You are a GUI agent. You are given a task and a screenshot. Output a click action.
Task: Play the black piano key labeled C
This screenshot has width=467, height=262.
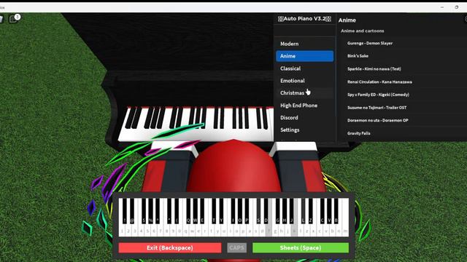coord(323,211)
